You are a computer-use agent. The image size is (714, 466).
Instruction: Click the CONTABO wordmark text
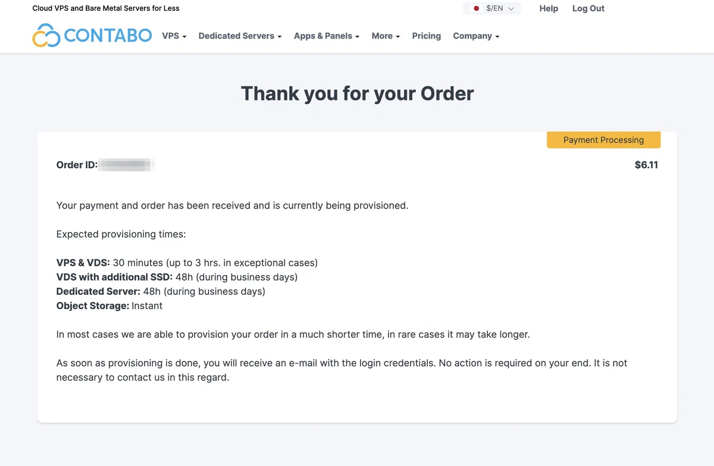coord(108,36)
